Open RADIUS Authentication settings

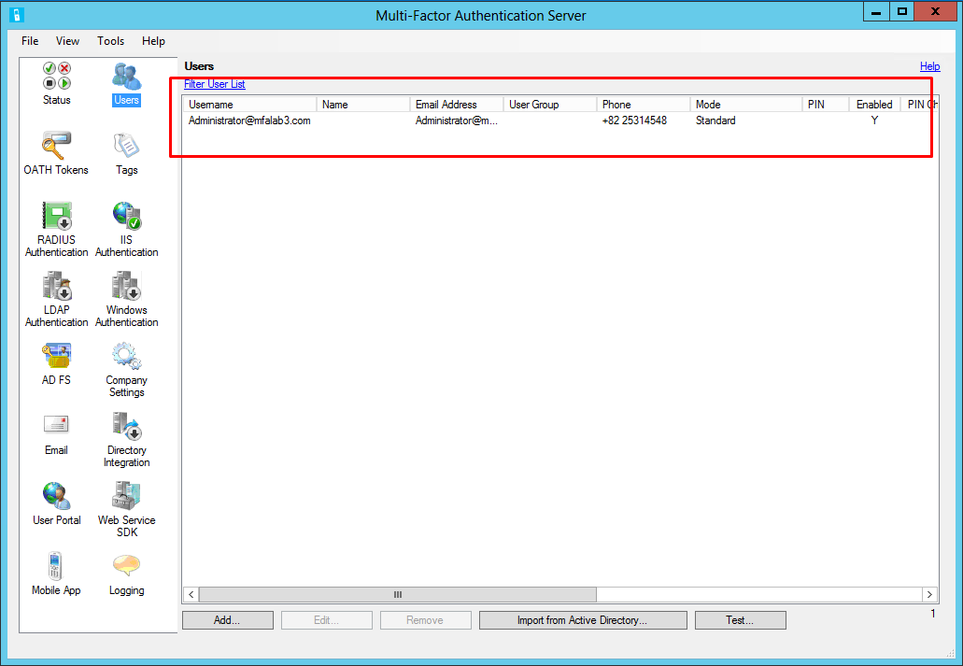point(56,229)
